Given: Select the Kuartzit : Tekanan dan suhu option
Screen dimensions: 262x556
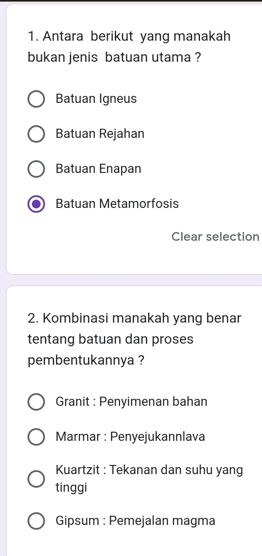Looking at the screenshot, I should coord(36,479).
